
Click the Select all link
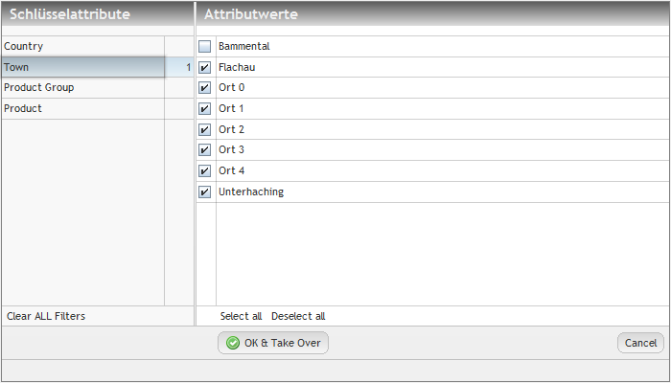click(x=241, y=316)
